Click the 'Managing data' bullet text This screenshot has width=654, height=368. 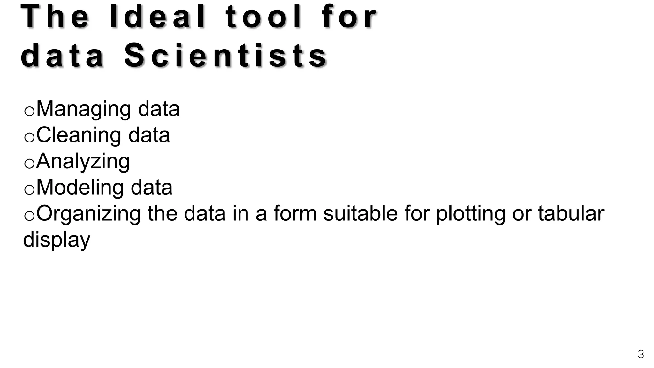108,109
